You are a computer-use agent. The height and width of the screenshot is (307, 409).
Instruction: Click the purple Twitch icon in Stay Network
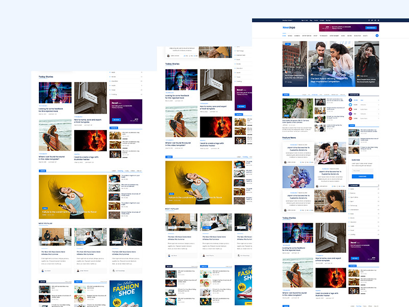(351, 114)
